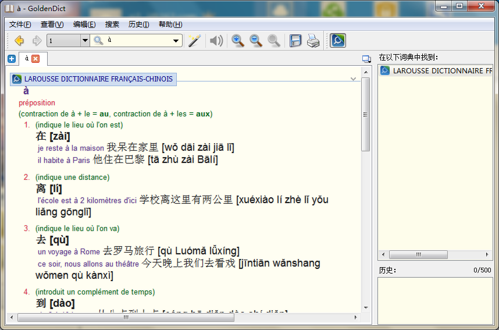Screen dimensions: 499x330
Task: Print the article with the printer icon
Action: (x=313, y=41)
